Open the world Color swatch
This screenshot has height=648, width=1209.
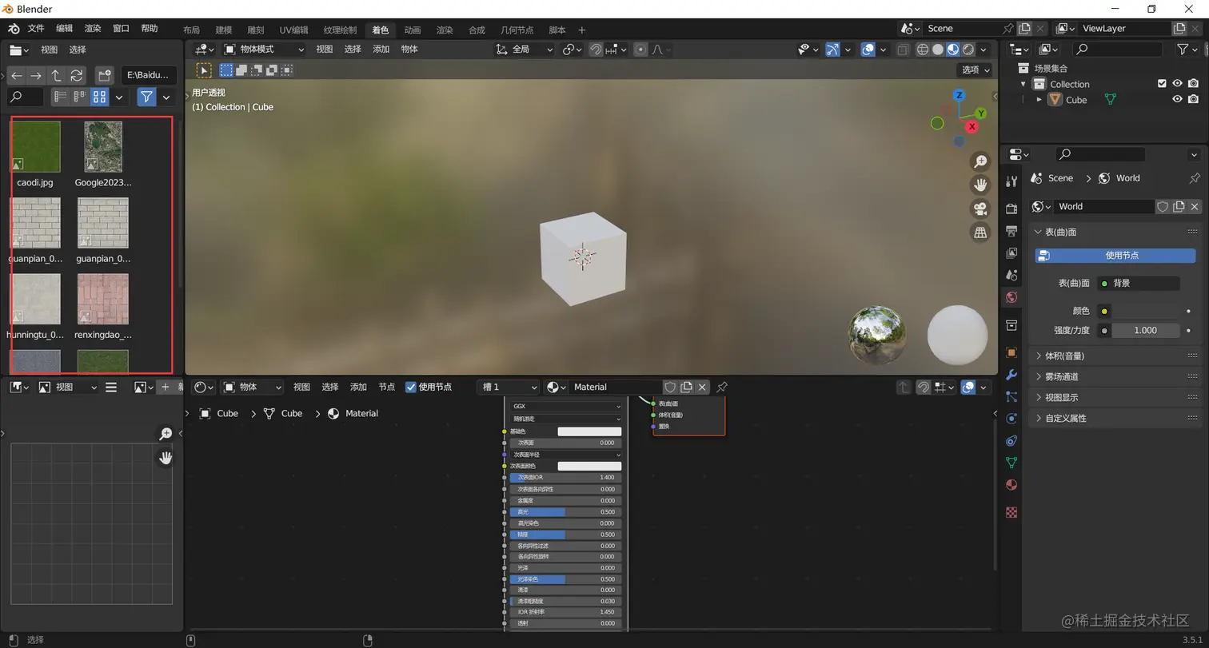pyautogui.click(x=1146, y=311)
